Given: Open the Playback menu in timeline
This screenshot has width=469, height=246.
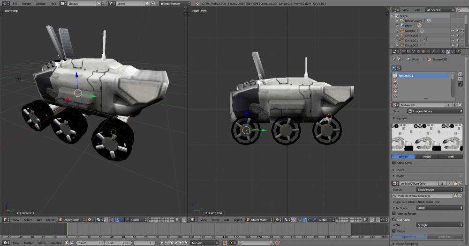Looking at the screenshot, I should point(56,243).
